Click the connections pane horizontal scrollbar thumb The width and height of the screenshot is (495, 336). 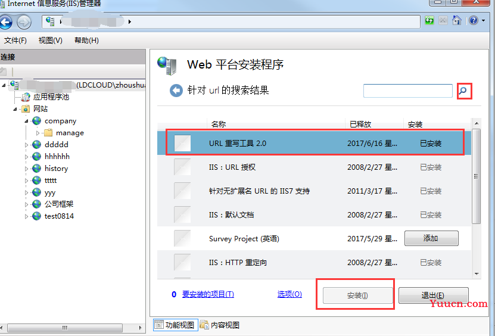65,328
